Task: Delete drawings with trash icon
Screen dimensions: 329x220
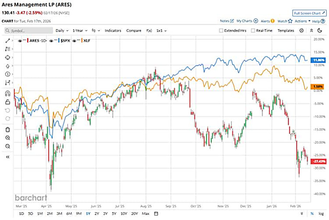Action: (x=7, y=130)
